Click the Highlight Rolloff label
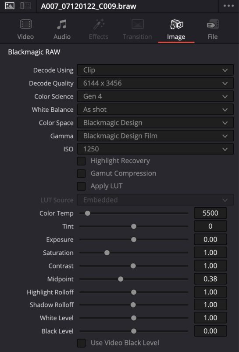The image size is (239, 352). click(50, 292)
